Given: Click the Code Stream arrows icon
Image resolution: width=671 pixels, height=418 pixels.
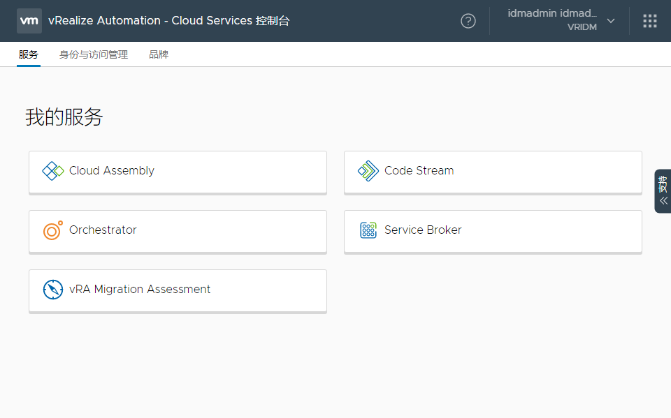Looking at the screenshot, I should point(368,171).
